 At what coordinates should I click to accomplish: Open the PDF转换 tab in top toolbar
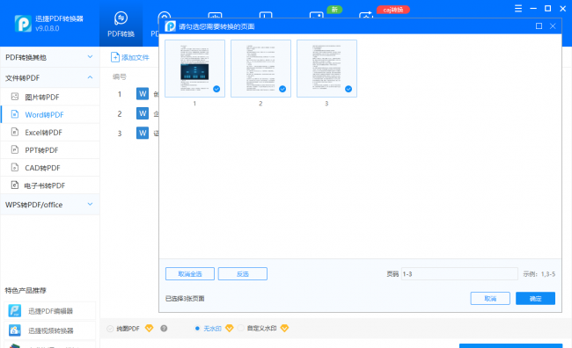click(121, 24)
